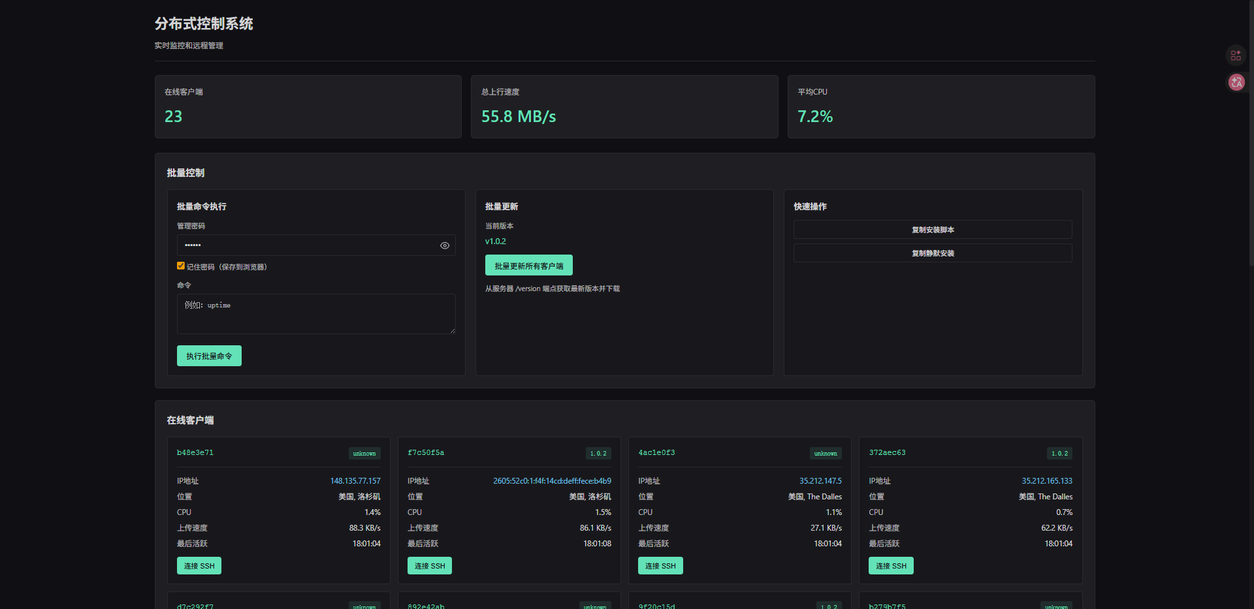The height and width of the screenshot is (609, 1254).
Task: Click 复制静默安装 button
Action: (x=932, y=253)
